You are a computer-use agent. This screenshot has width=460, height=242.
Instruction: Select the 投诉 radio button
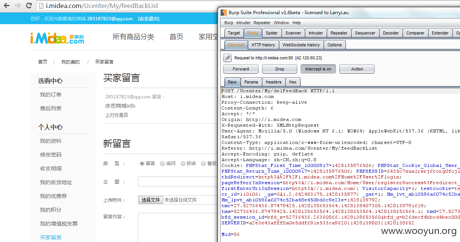[183, 164]
